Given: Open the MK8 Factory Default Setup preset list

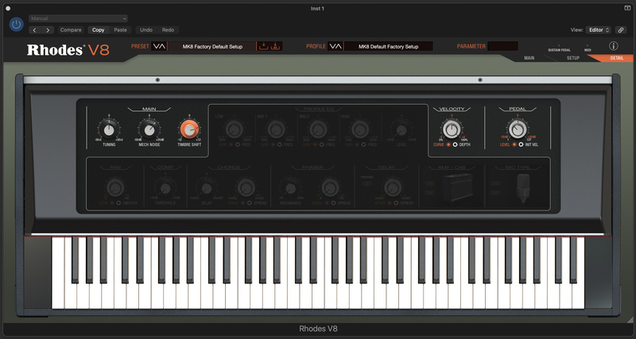Looking at the screenshot, I should coord(212,47).
